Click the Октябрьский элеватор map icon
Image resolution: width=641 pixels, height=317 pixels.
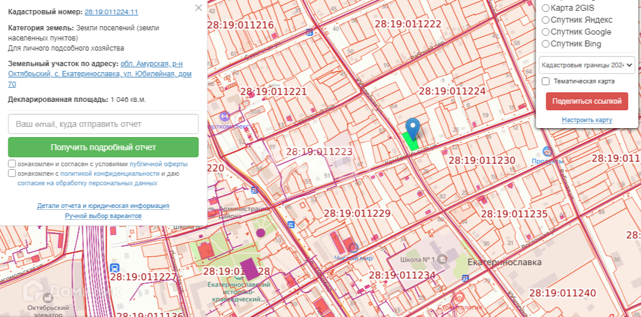click(x=48, y=297)
